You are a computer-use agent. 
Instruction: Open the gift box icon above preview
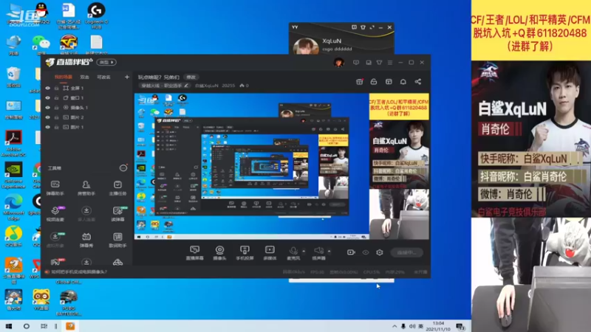point(360,82)
